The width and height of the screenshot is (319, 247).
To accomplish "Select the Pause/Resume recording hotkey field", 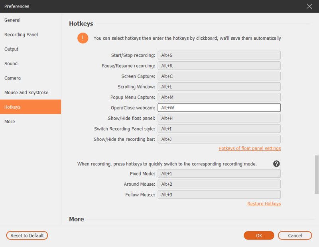I will pos(219,66).
